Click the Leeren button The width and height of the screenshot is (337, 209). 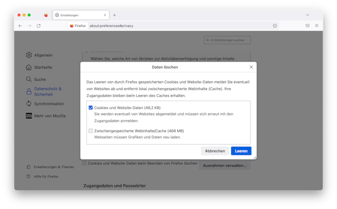pos(241,151)
